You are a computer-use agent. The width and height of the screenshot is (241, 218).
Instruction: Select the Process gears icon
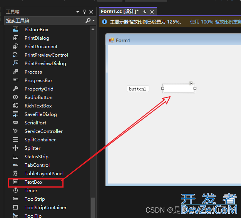coord(15,72)
